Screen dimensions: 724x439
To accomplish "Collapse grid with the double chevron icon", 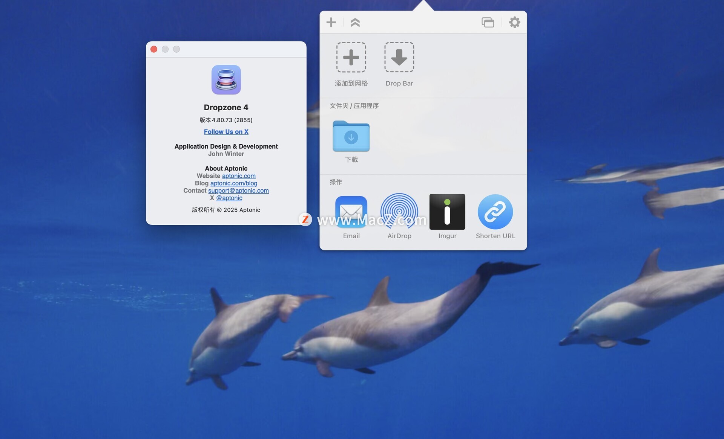I will (355, 22).
